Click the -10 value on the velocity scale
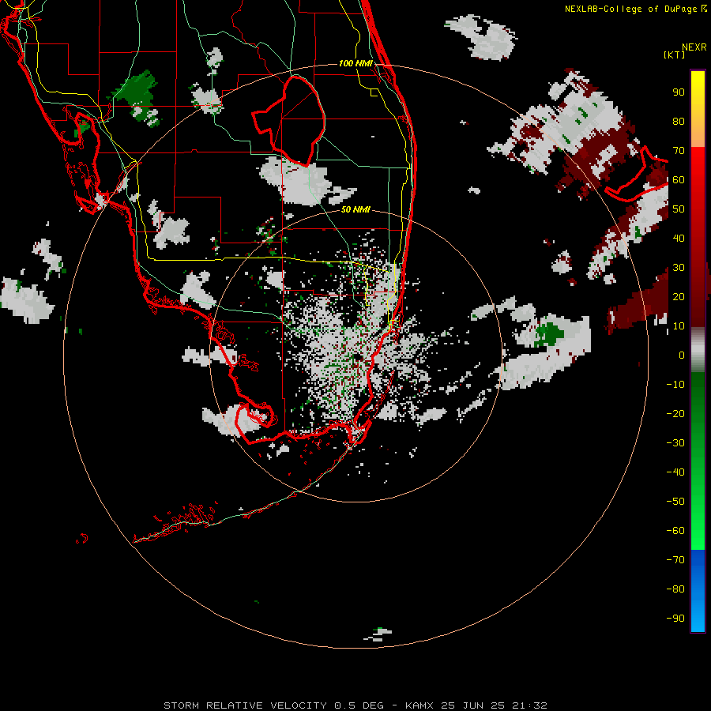Screen dimensions: 711x711 tap(675, 385)
